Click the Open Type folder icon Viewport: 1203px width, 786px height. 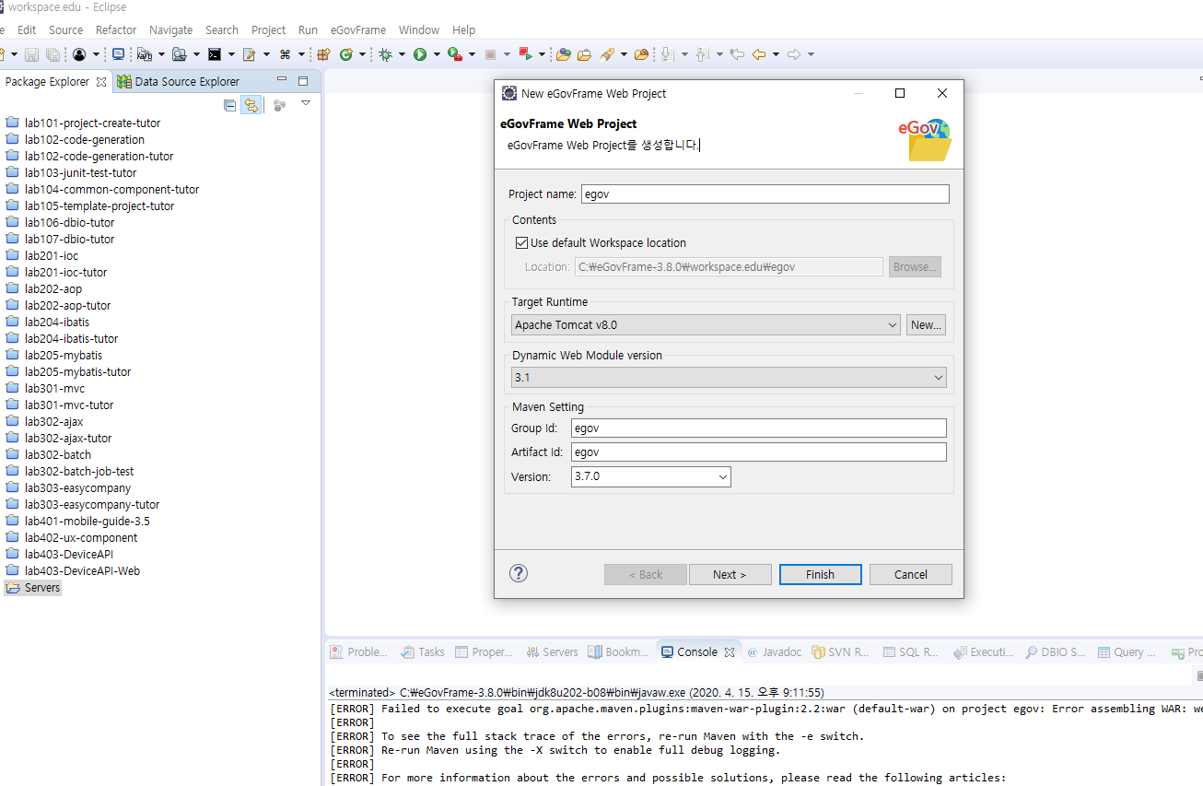point(563,54)
